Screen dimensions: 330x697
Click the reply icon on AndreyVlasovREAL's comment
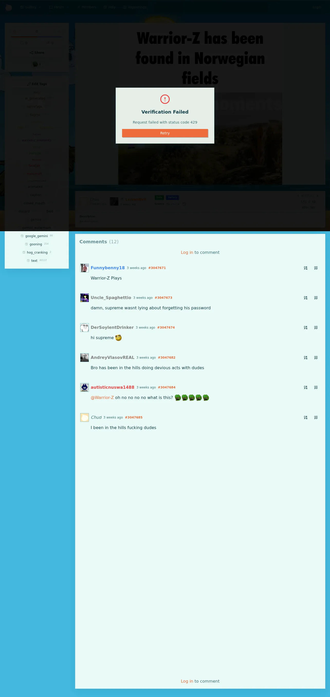point(306,357)
